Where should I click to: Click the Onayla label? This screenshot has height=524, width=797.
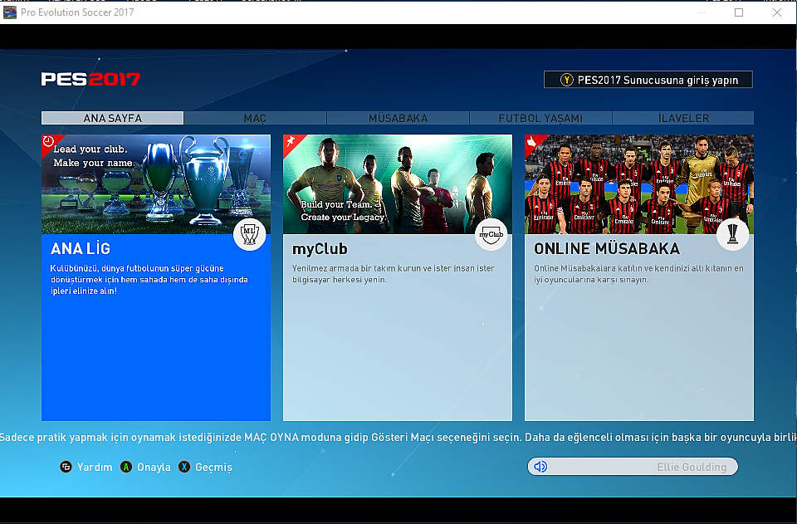coord(154,467)
